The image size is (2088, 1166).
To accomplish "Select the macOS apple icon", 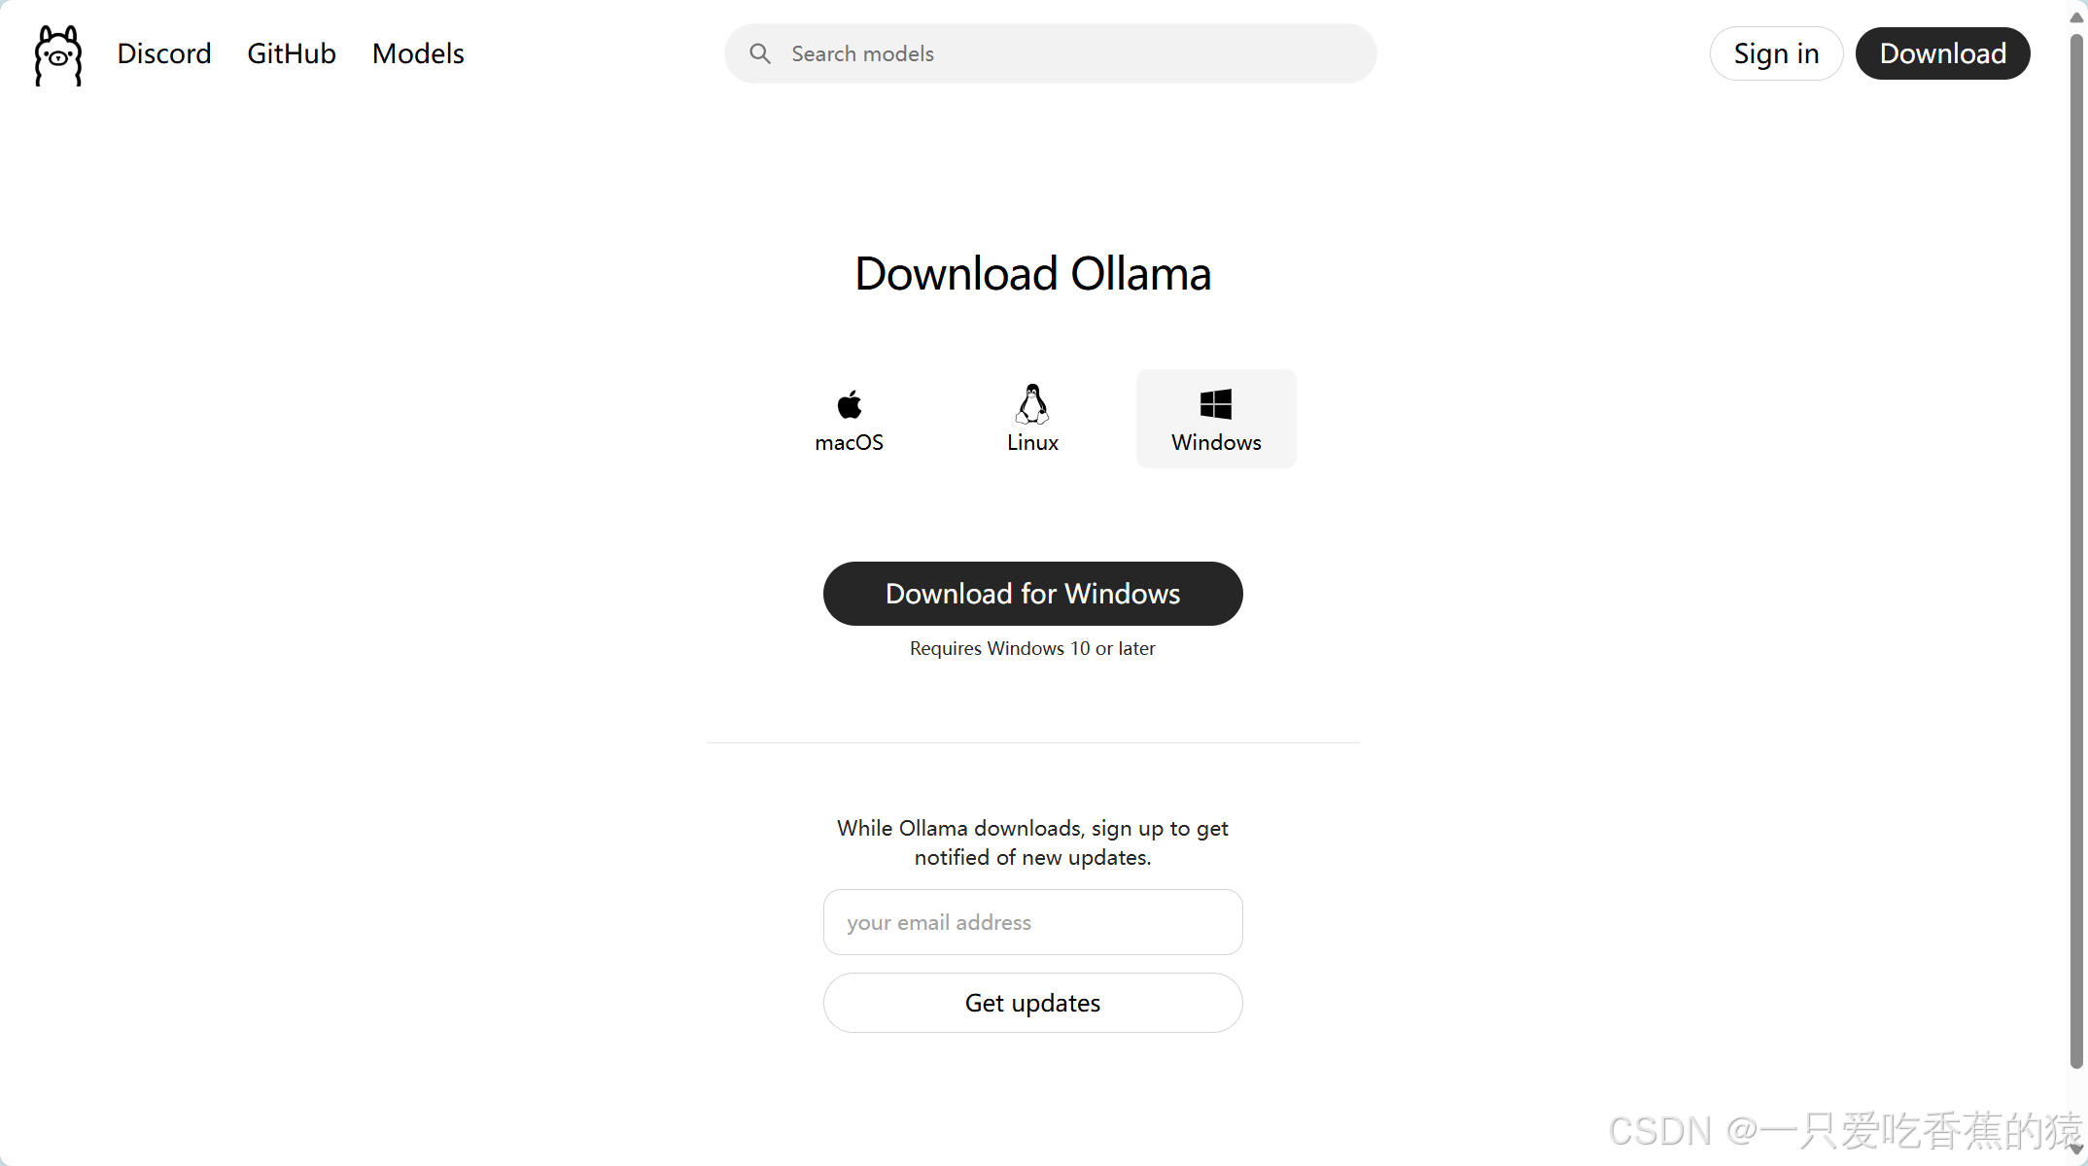I will coord(849,404).
